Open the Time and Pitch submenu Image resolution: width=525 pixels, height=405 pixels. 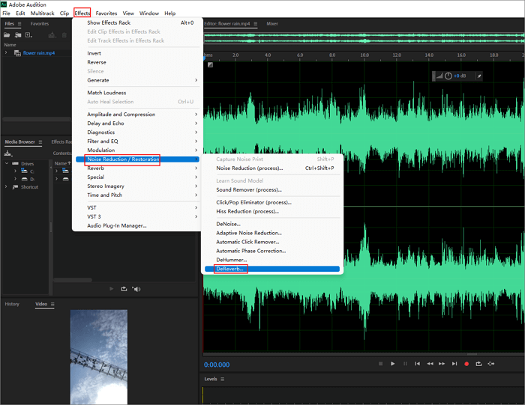[136, 195]
